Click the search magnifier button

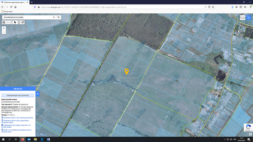59,17
